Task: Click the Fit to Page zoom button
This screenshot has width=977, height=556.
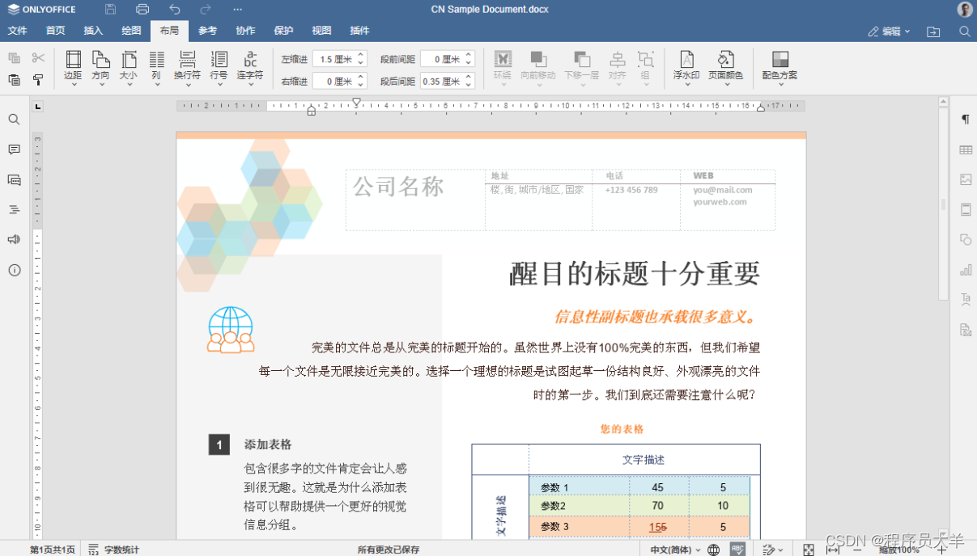Action: (x=809, y=550)
